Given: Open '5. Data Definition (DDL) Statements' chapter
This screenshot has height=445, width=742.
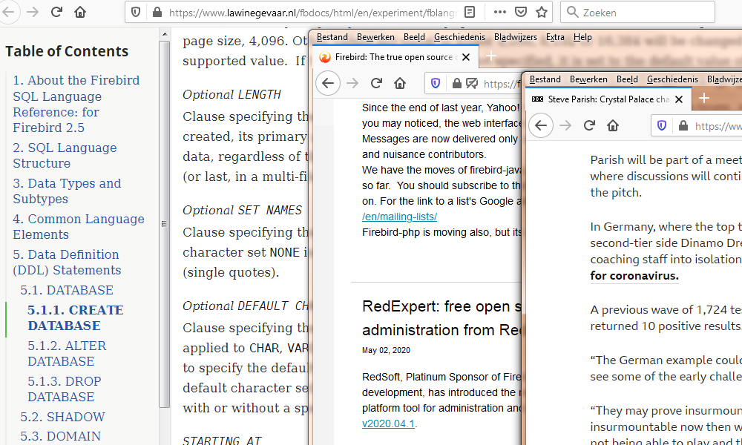Looking at the screenshot, I should 68,262.
